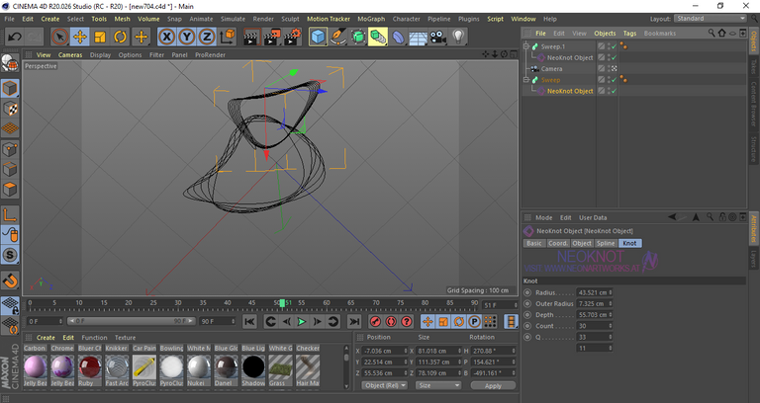The height and width of the screenshot is (403, 760).
Task: Open the Size mode dropdown
Action: point(438,385)
